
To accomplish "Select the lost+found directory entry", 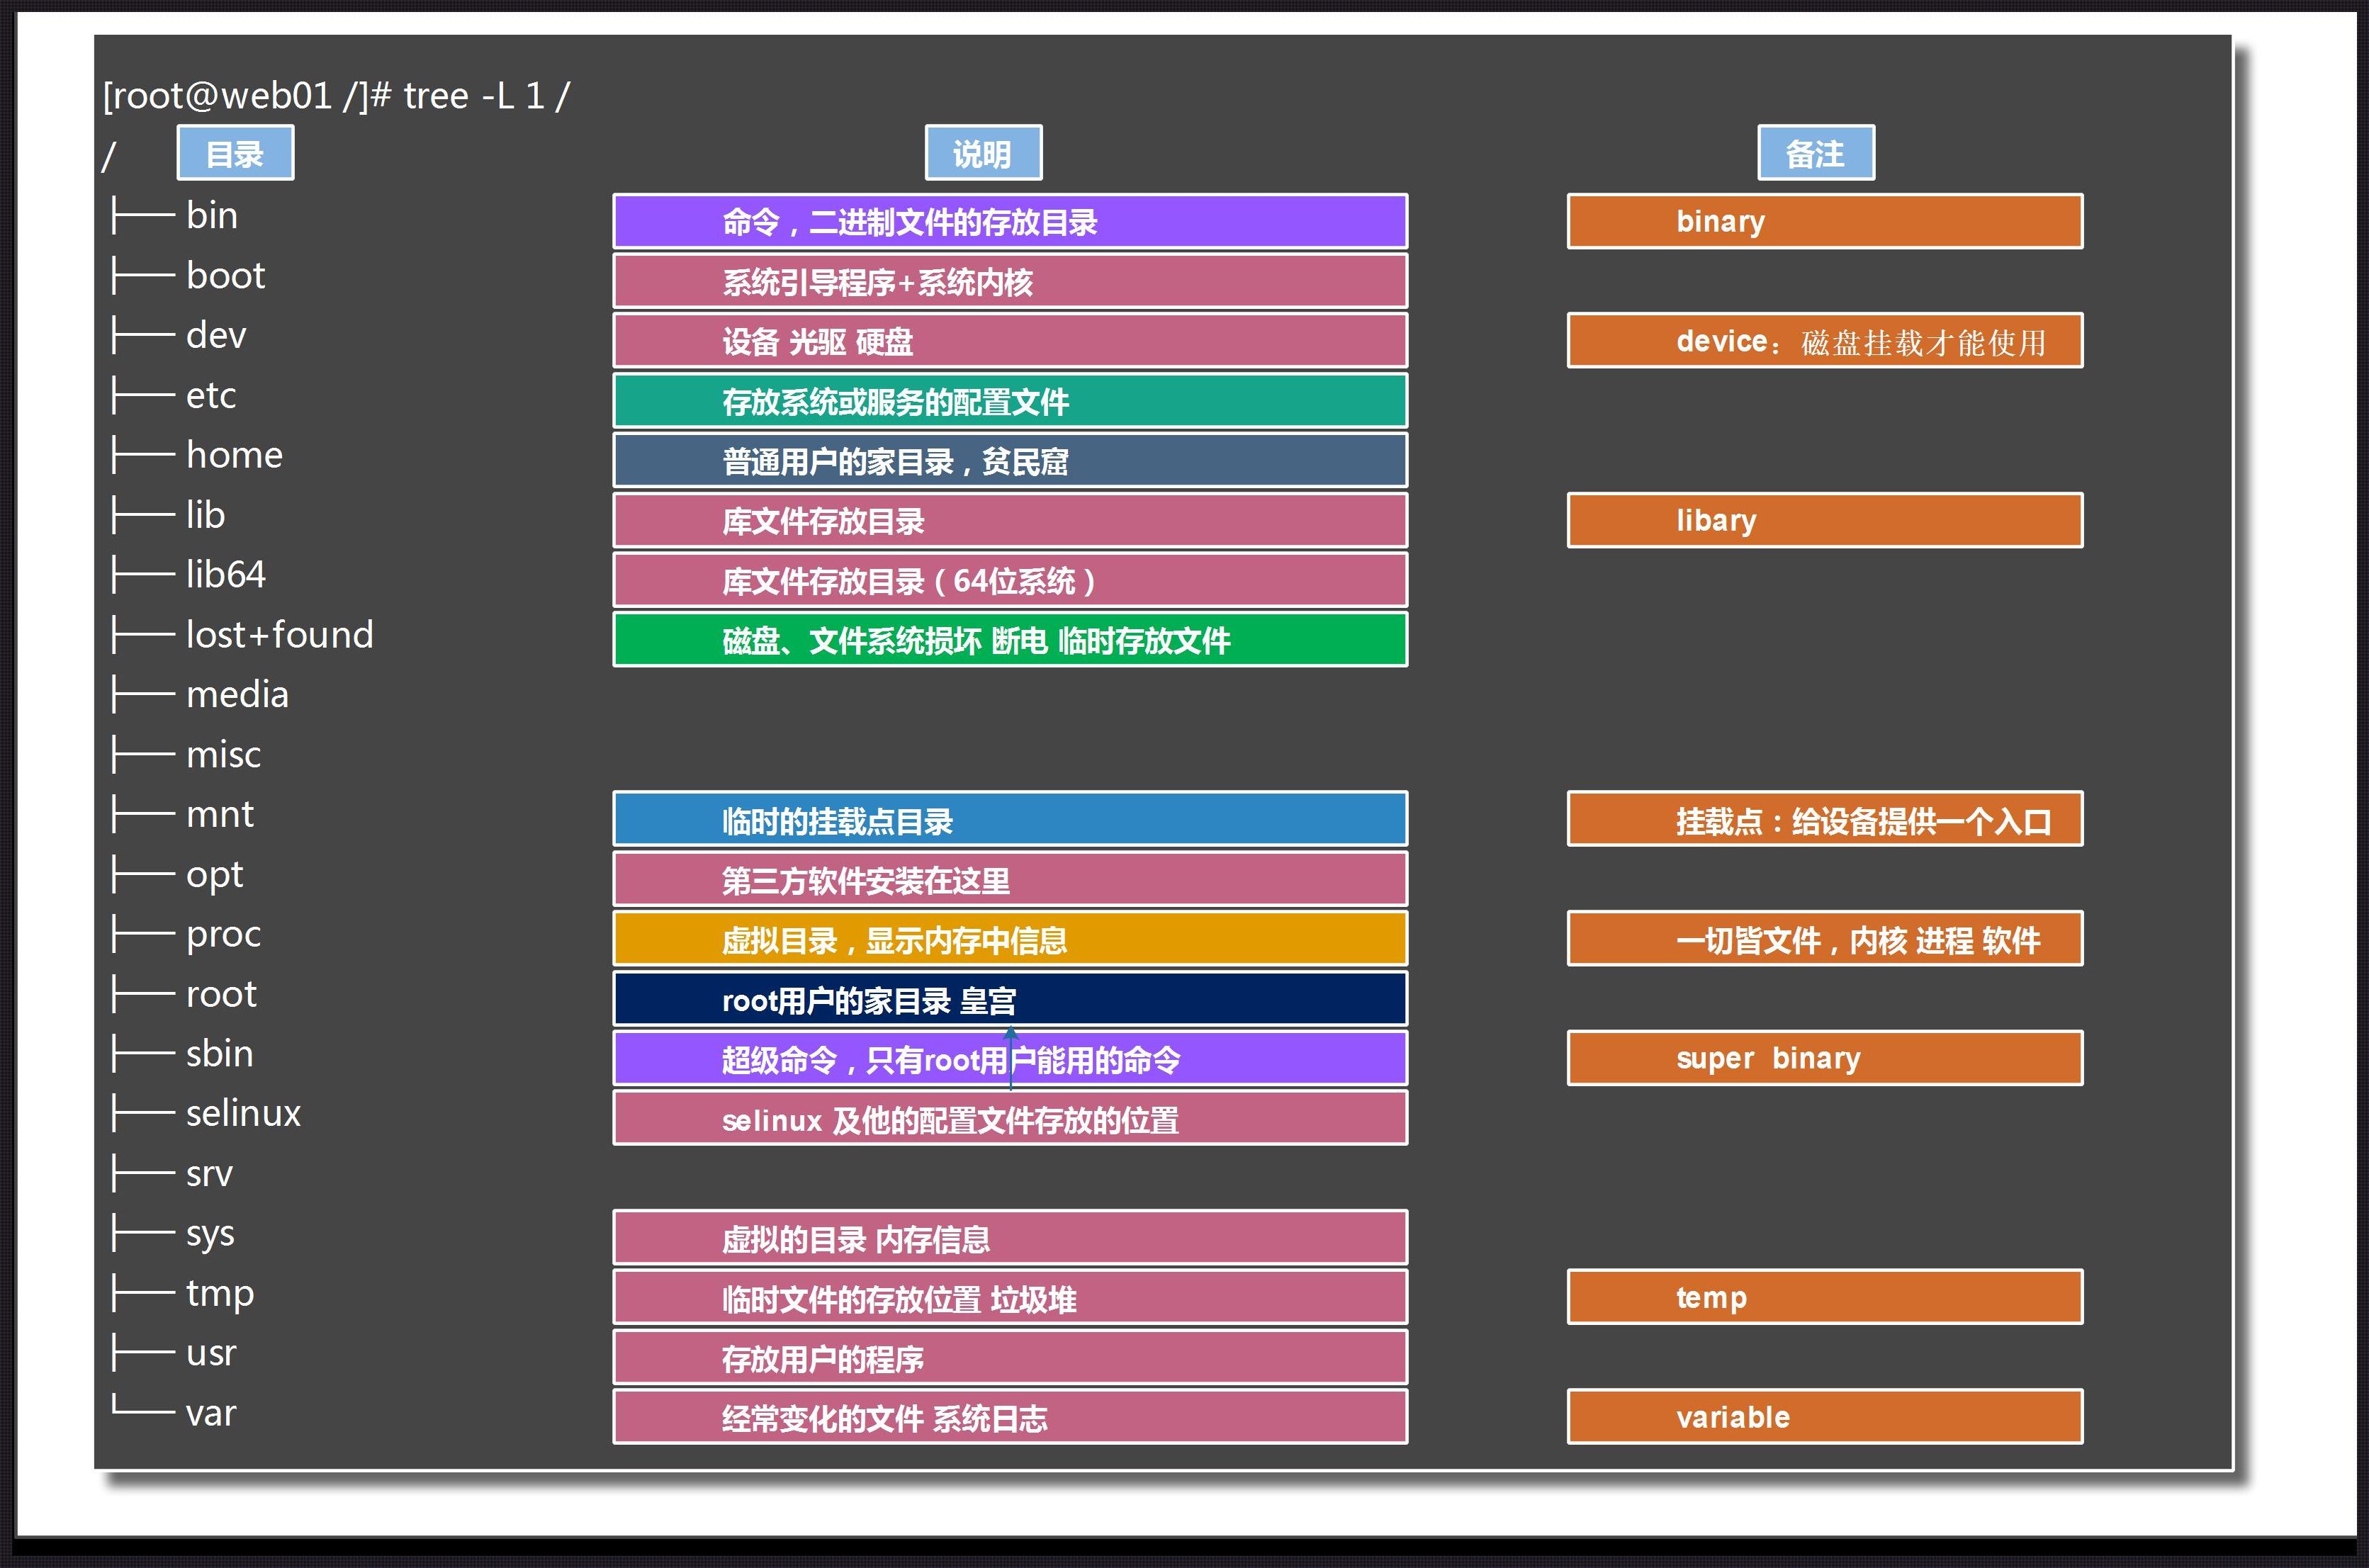I will point(279,634).
